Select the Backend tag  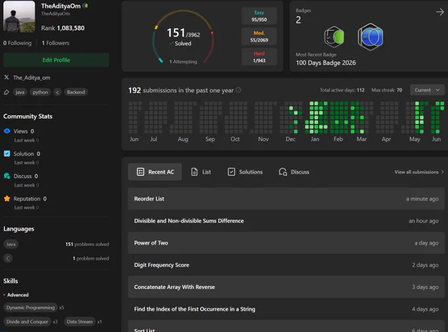tap(76, 92)
